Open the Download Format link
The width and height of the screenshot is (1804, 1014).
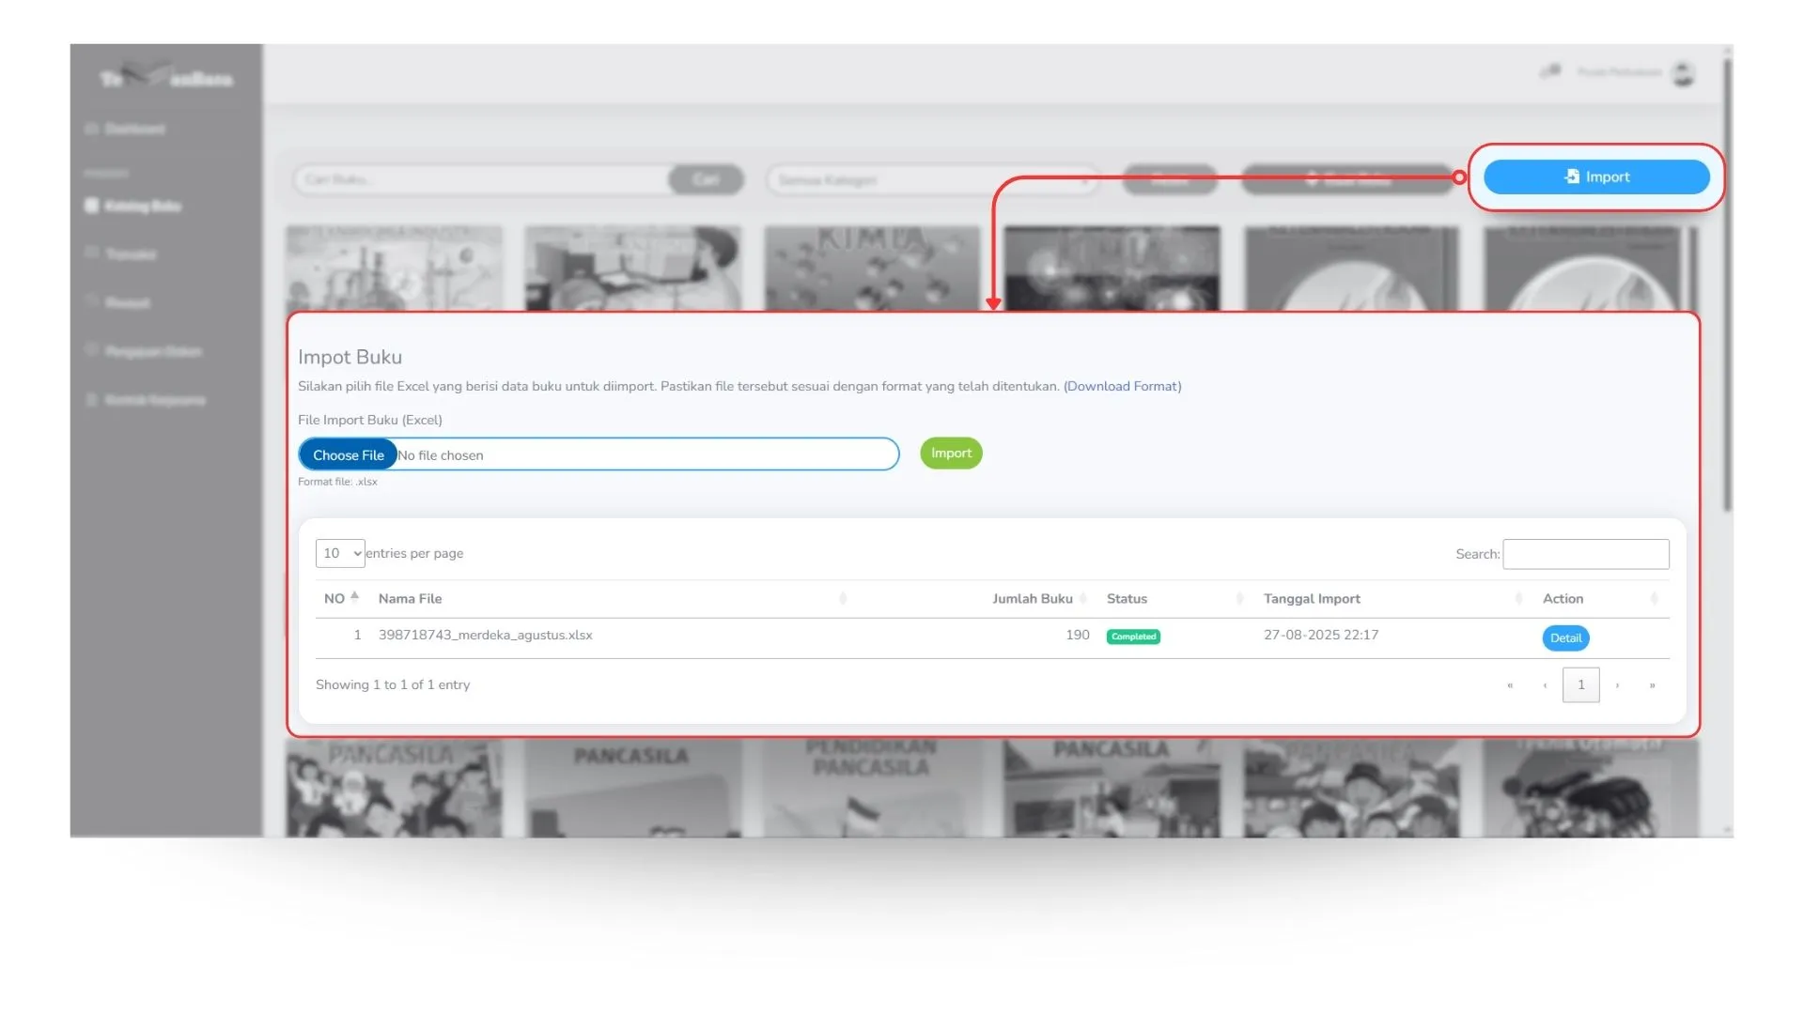[1123, 386]
